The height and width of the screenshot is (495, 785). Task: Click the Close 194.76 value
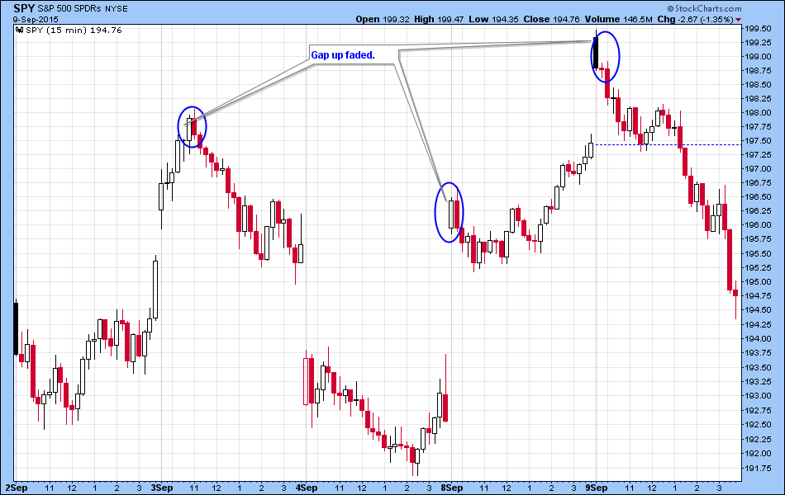[551, 20]
